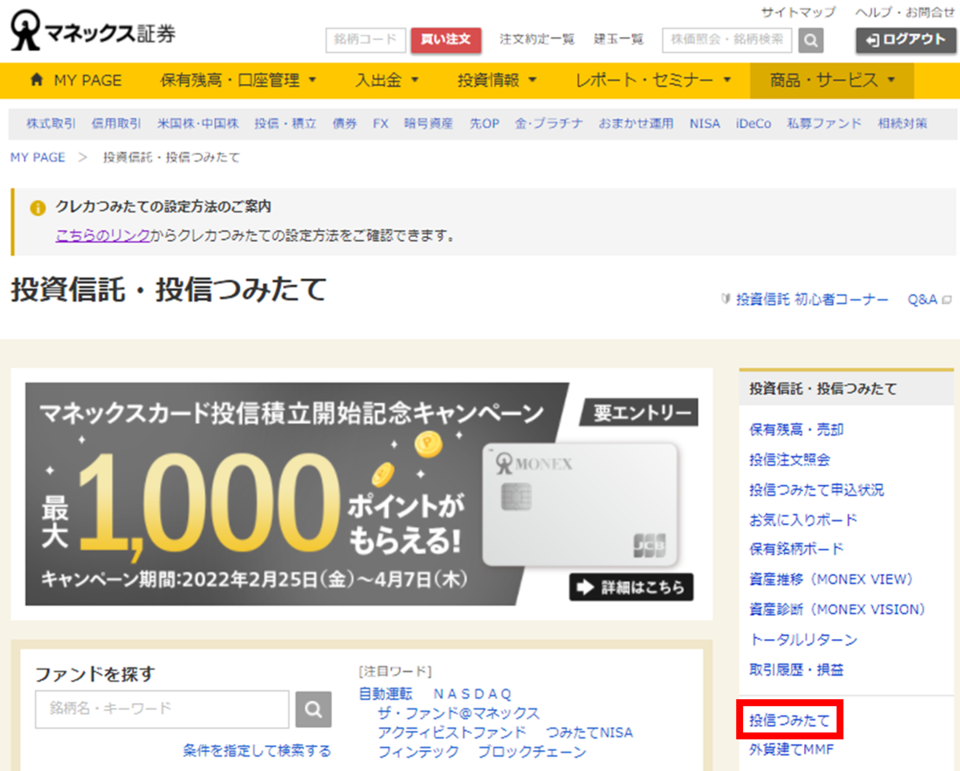Select おまかせ運用 submenu item
This screenshot has width=960, height=771.
[637, 123]
